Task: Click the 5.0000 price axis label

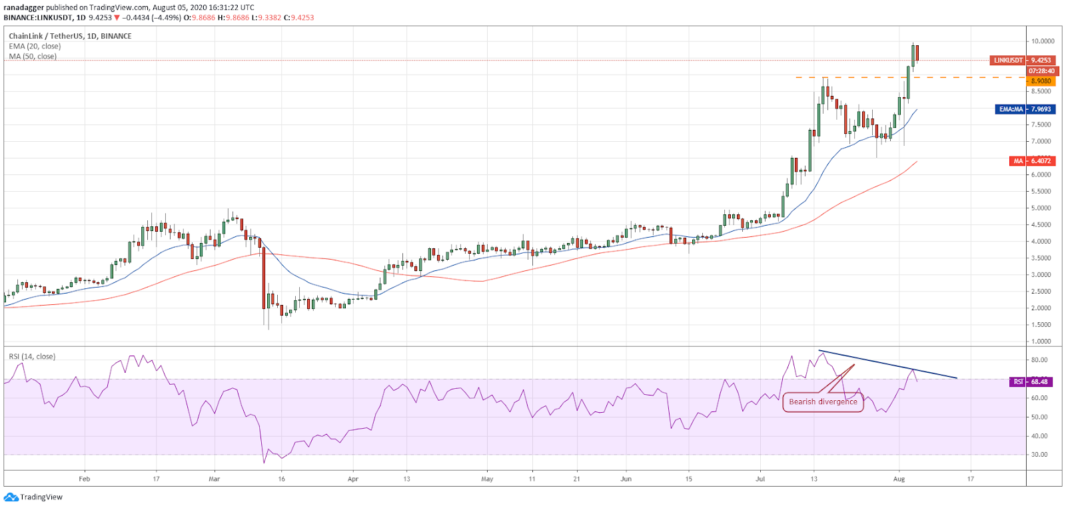Action: [x=1041, y=208]
